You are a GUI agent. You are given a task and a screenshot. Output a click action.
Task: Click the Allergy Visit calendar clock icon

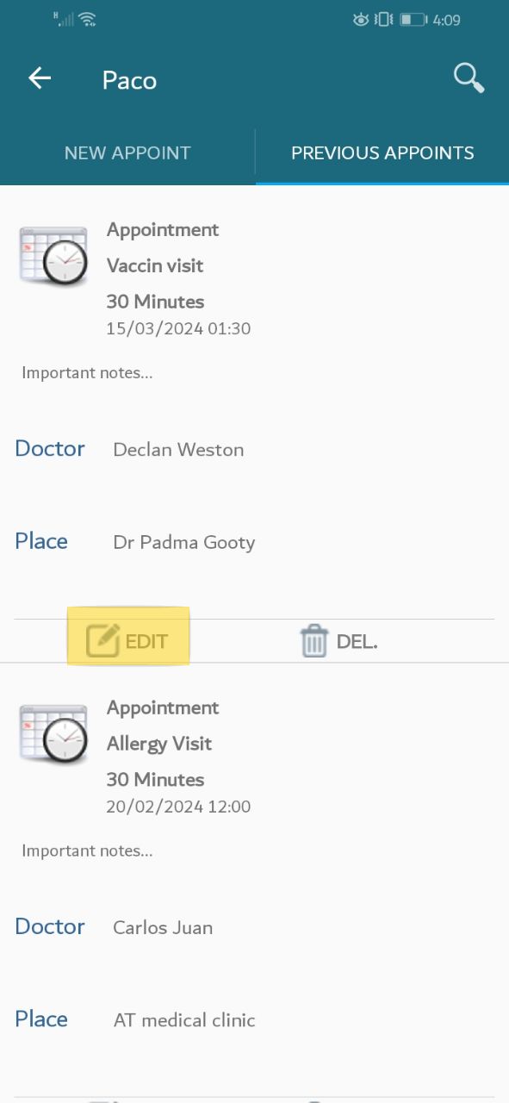point(53,733)
